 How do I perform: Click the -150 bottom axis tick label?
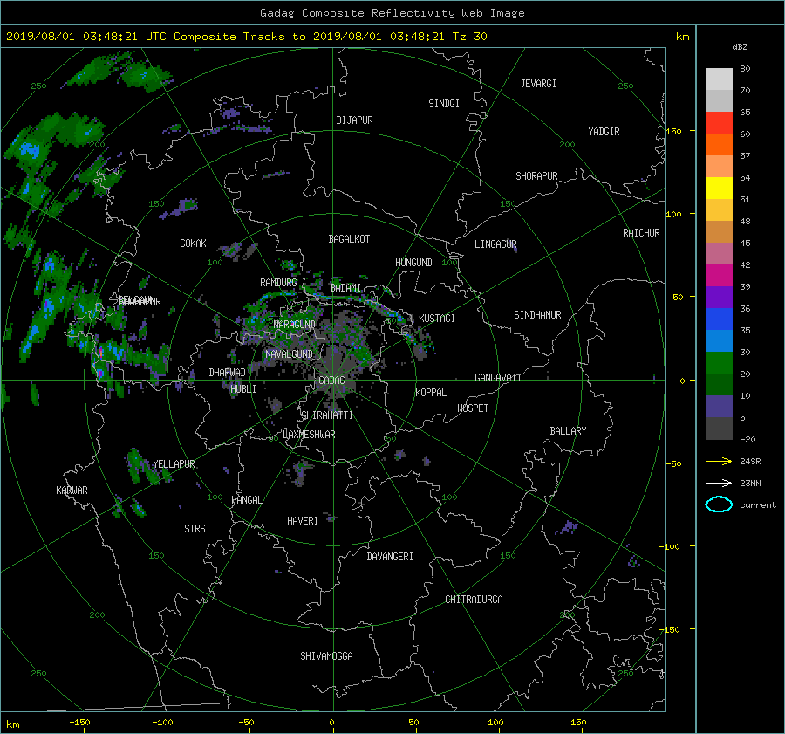coord(79,723)
